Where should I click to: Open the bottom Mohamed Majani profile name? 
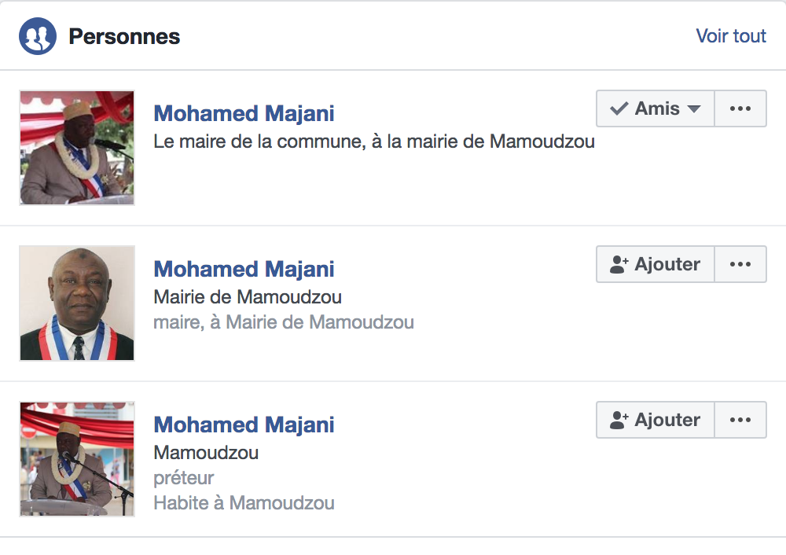pos(244,425)
